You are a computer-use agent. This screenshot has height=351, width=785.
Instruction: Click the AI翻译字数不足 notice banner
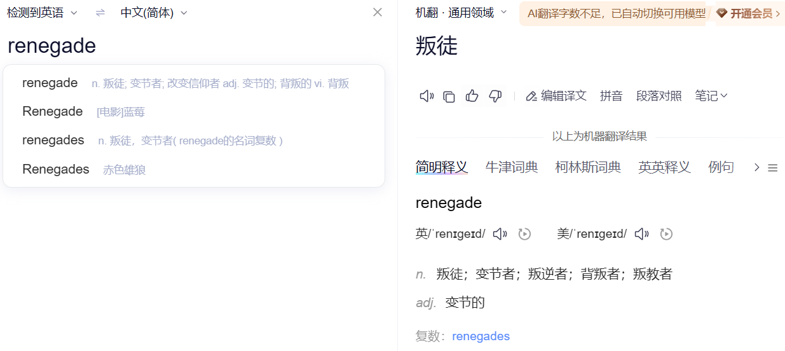point(615,13)
